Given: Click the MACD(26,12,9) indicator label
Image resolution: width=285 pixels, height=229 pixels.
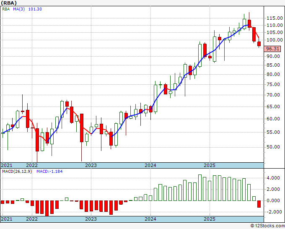Looking at the screenshot, I should coord(17,172).
